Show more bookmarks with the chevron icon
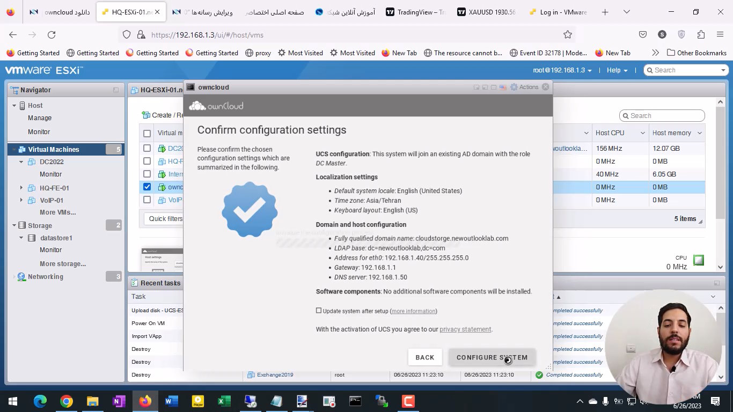 655,53
